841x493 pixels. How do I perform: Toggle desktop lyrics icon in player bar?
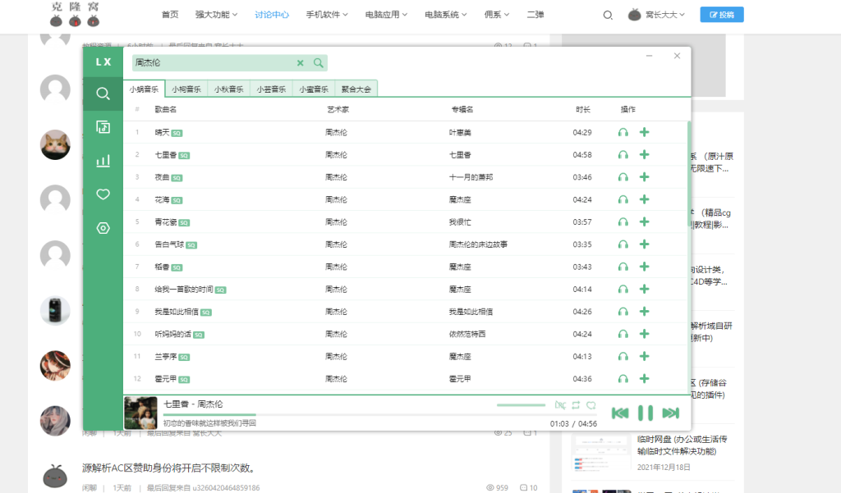pos(560,405)
